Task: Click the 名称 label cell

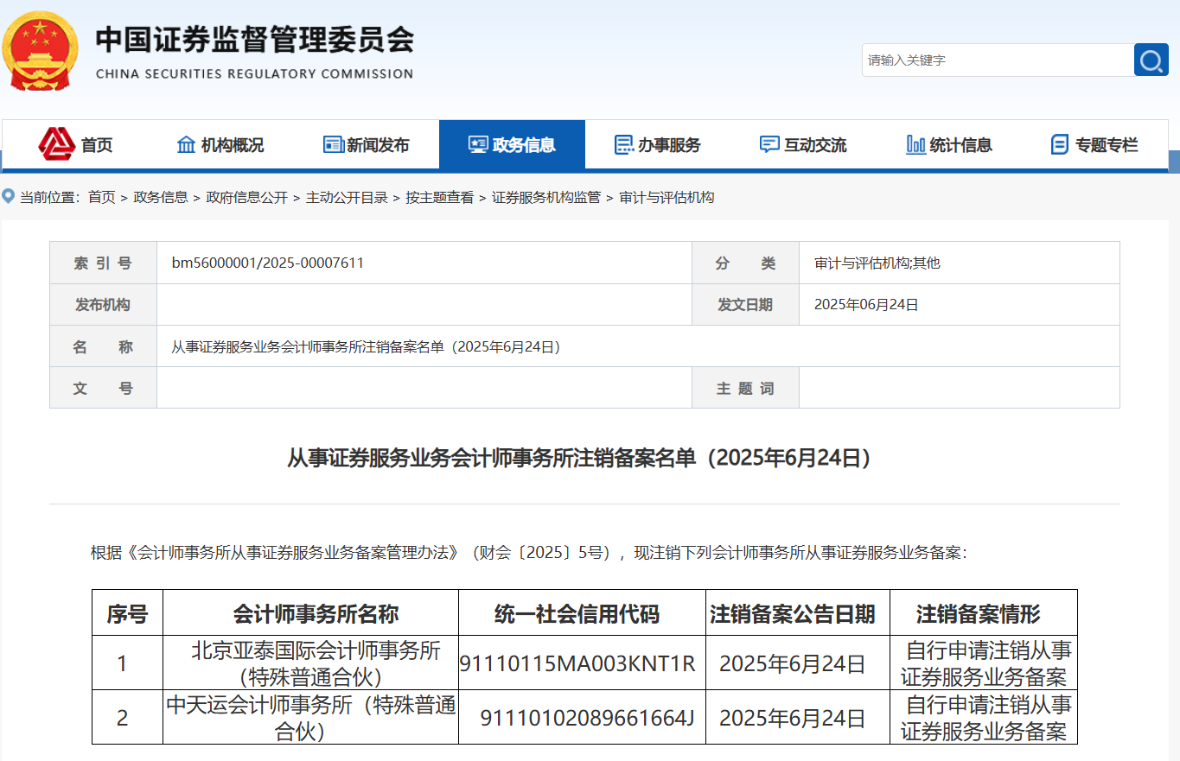Action: pyautogui.click(x=103, y=346)
